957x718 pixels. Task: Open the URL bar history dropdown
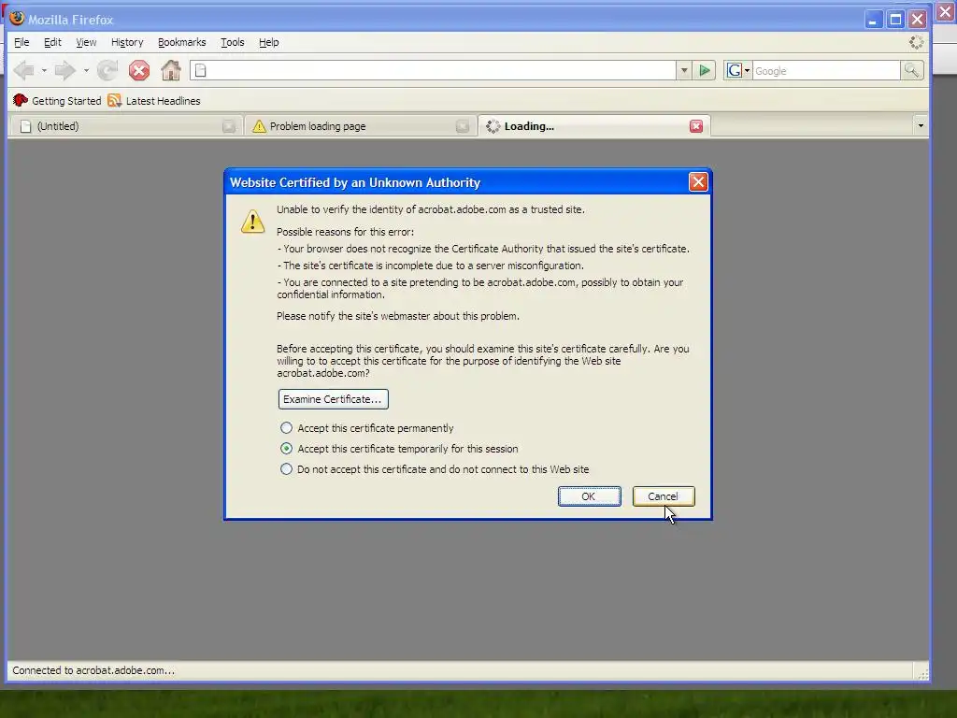coord(684,71)
